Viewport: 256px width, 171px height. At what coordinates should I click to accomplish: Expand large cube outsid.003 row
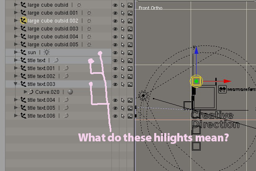16,28
